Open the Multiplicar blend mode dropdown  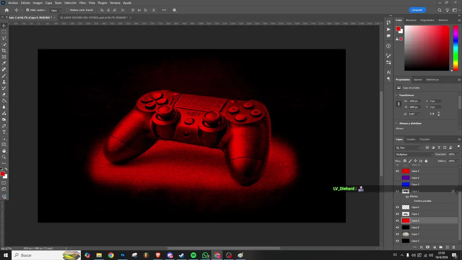tap(414, 154)
